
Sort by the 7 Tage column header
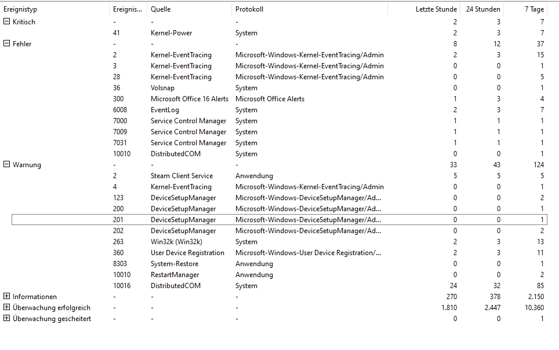pyautogui.click(x=526, y=9)
